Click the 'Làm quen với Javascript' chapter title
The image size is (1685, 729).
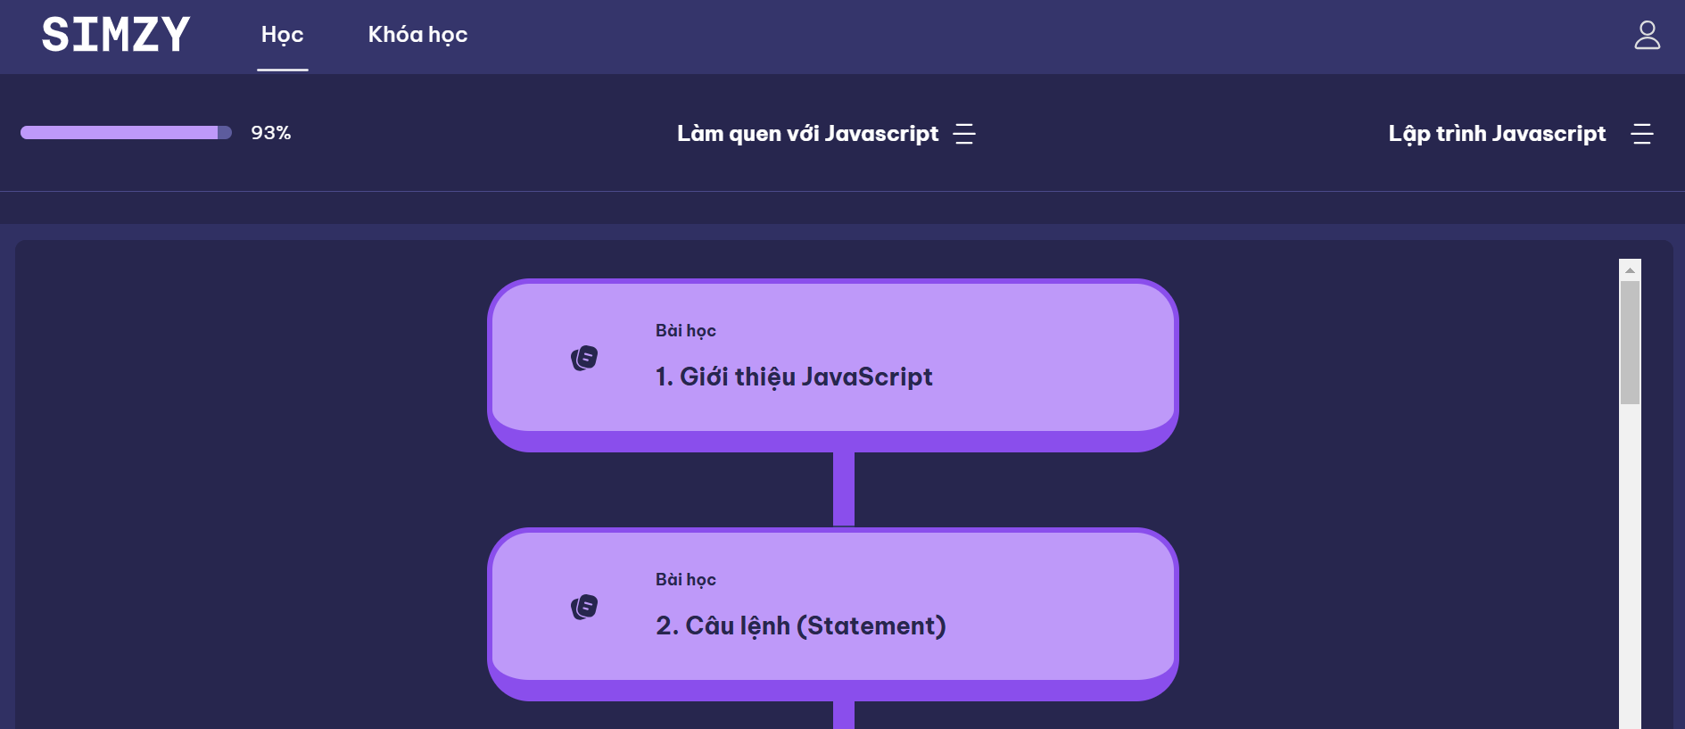(807, 134)
